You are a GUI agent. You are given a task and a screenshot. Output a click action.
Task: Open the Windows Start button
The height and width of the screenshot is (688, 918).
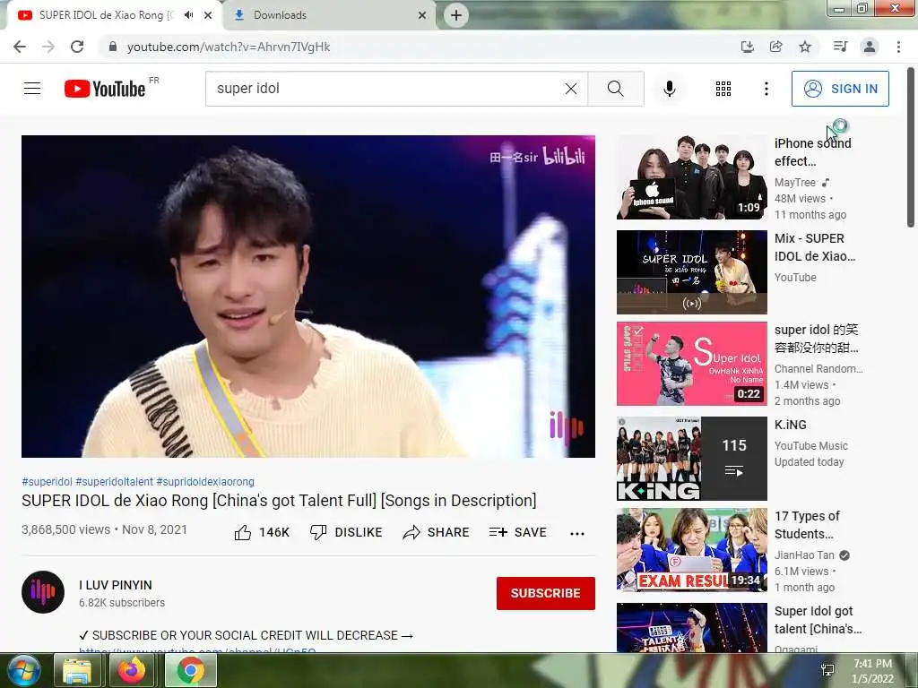tap(24, 670)
